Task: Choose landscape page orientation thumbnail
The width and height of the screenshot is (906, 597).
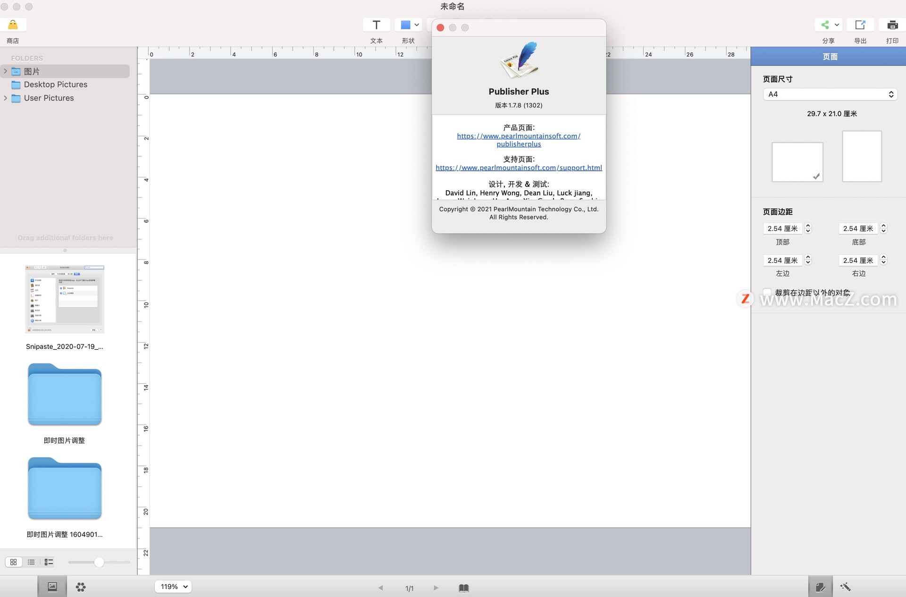Action: pos(797,162)
